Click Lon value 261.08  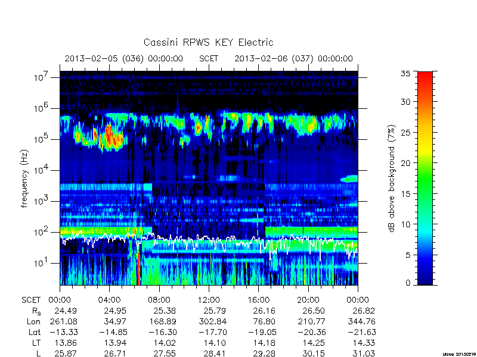click(x=63, y=321)
